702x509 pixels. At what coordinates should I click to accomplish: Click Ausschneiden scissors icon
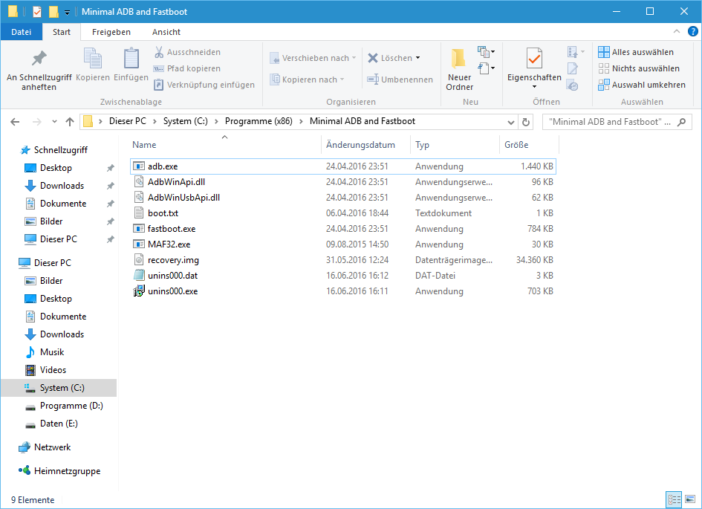[159, 52]
